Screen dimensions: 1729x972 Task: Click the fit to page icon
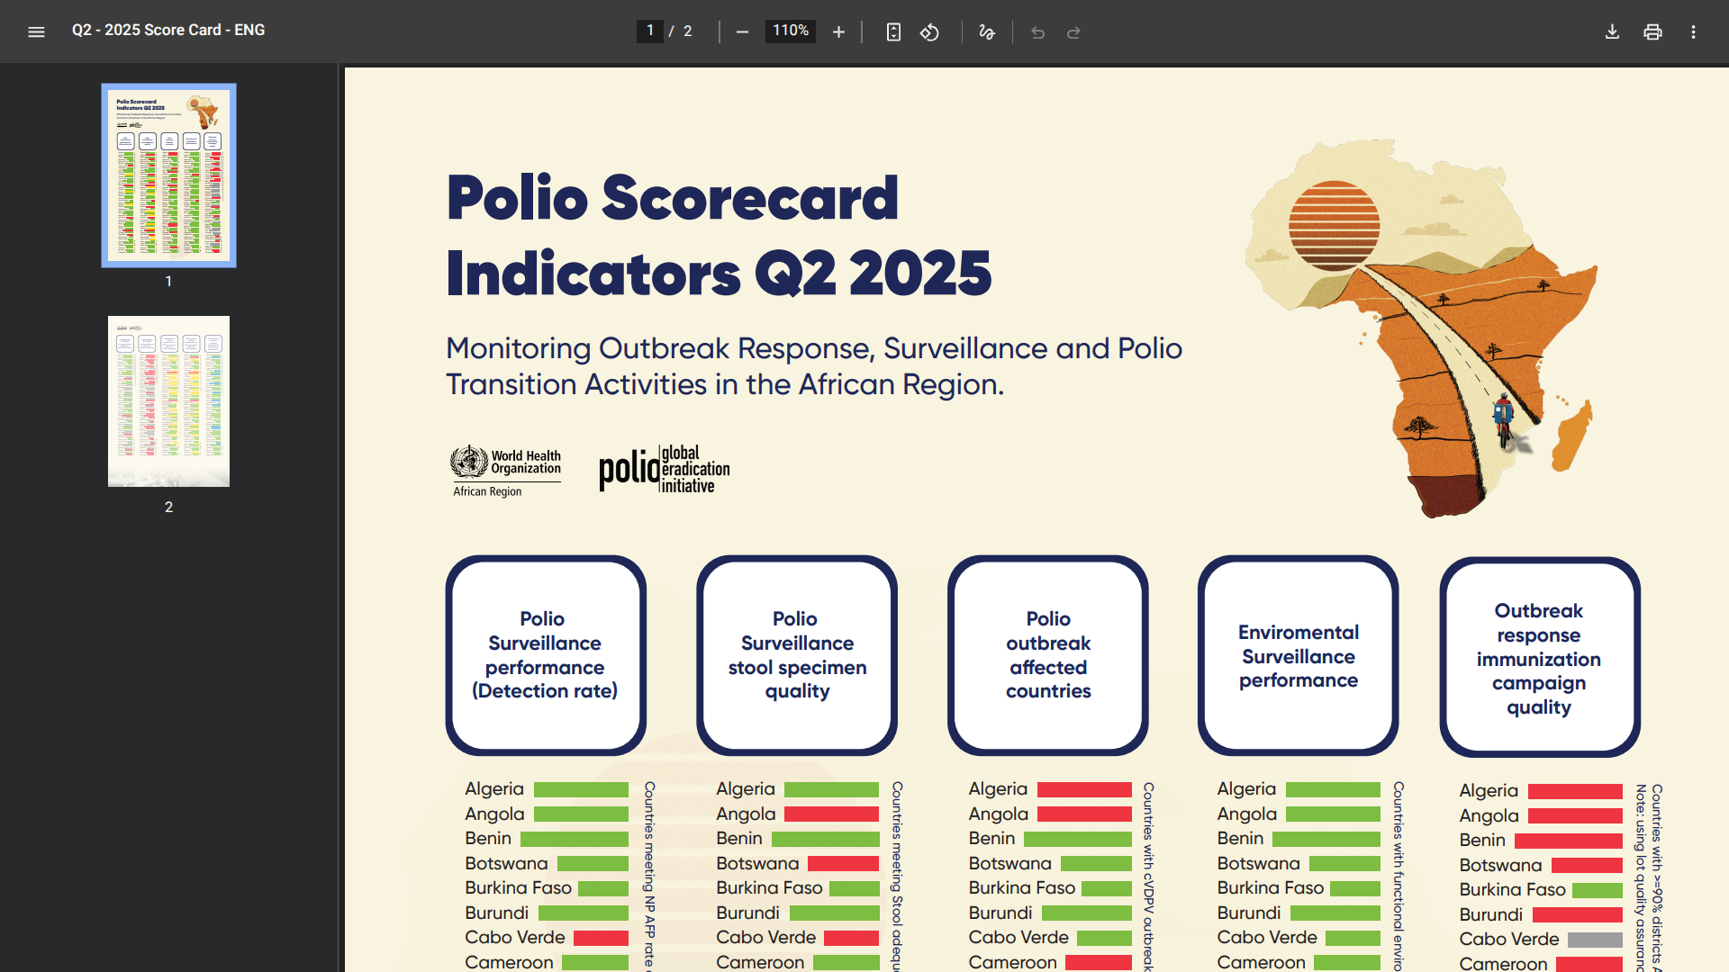(x=893, y=32)
